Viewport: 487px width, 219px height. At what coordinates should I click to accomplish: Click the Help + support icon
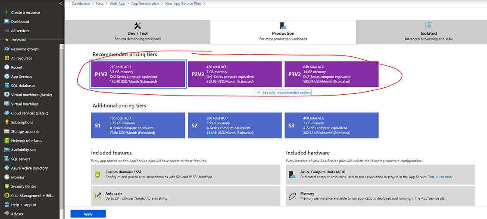6,205
